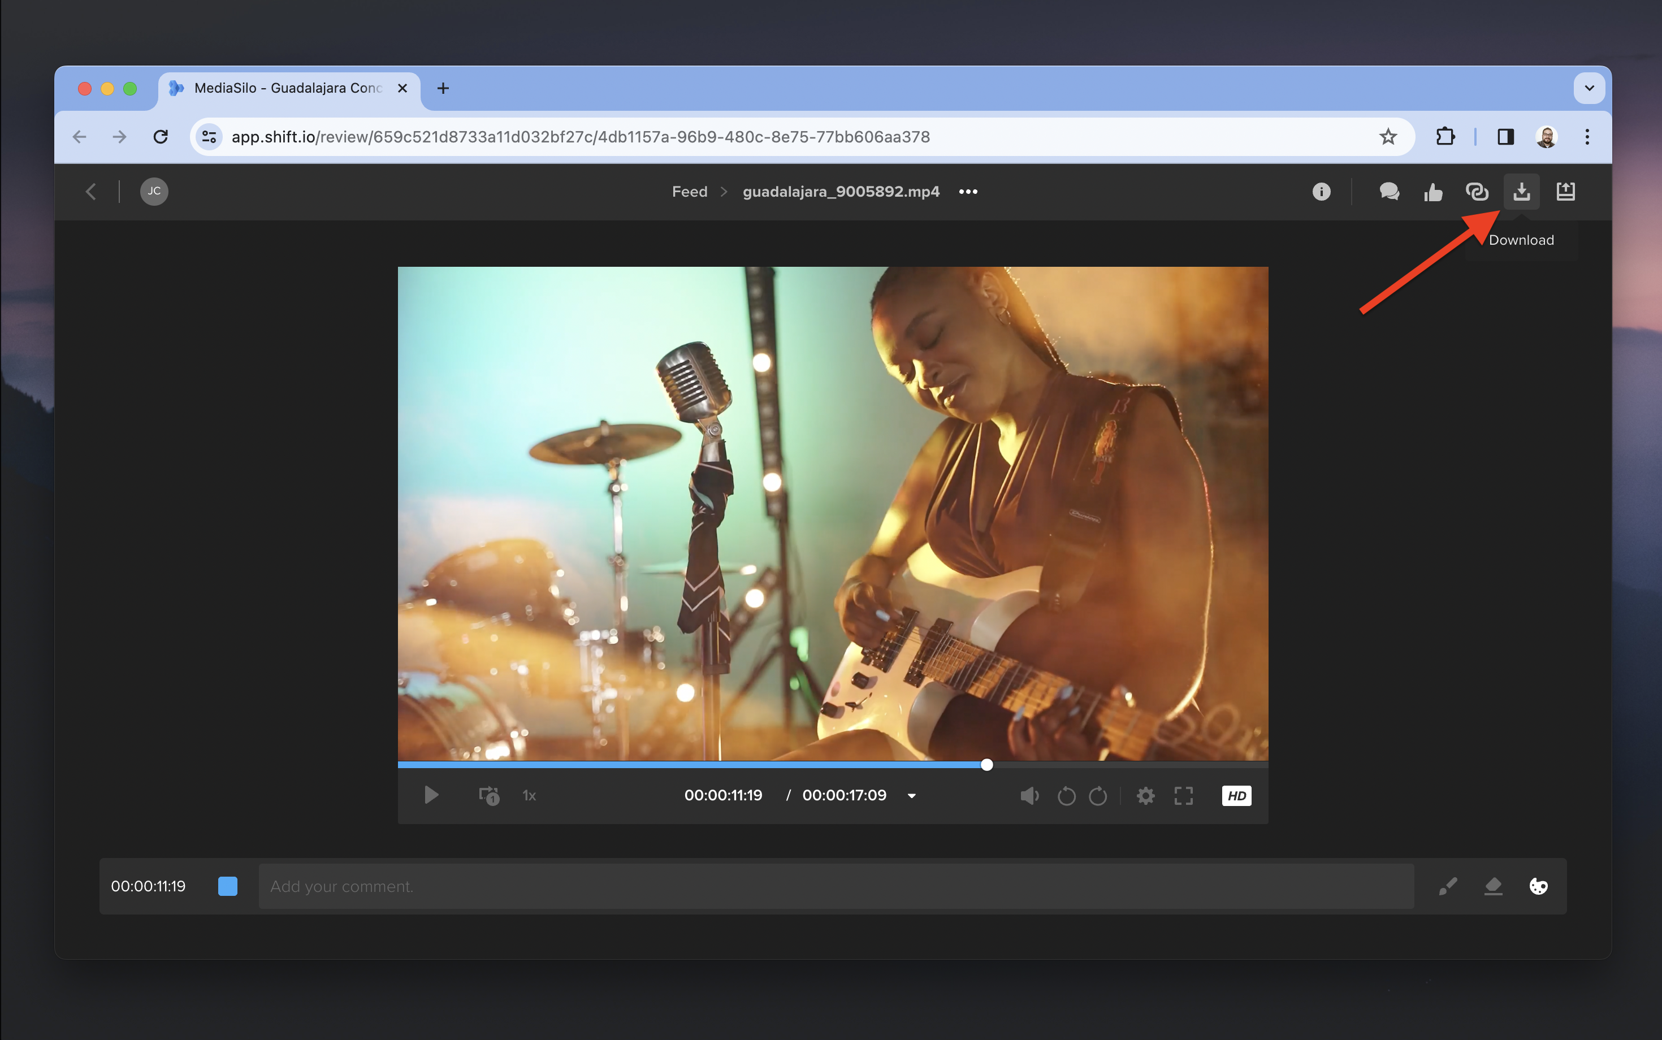The image size is (1662, 1040).
Task: Click the blue annotation color swatch
Action: (x=228, y=886)
